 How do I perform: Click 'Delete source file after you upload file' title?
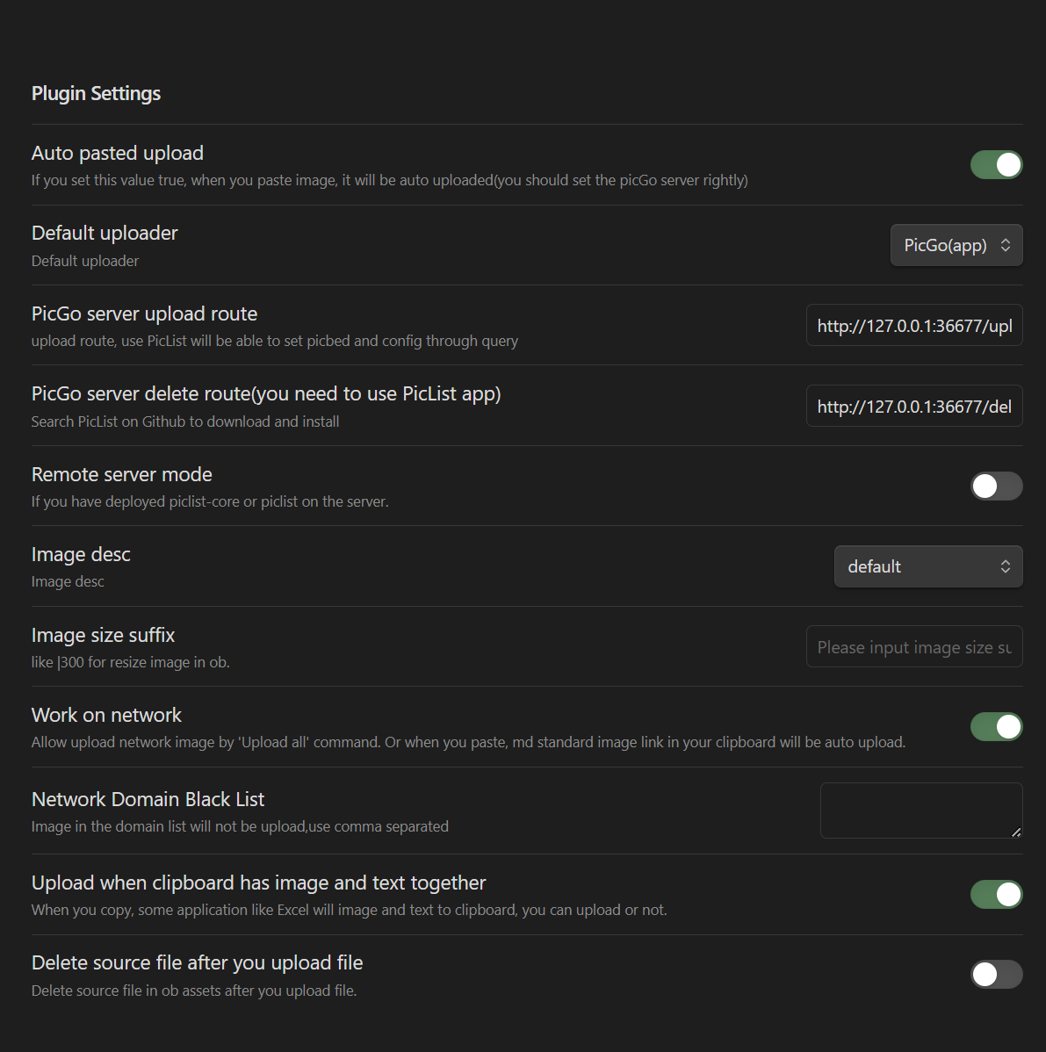[198, 962]
